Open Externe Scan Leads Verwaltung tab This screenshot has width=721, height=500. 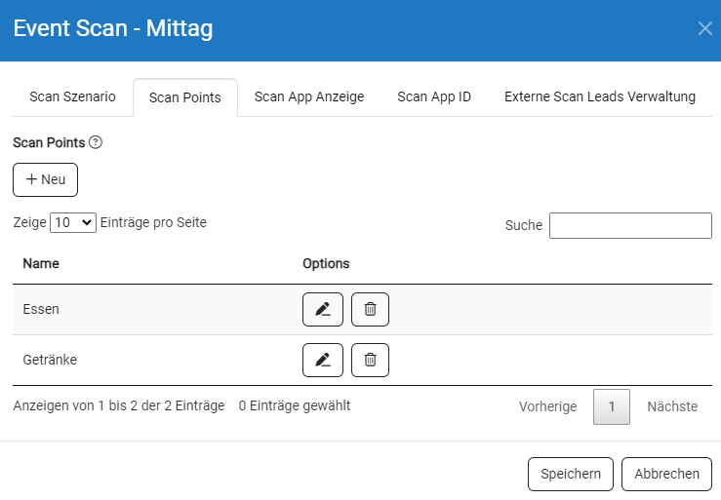tap(600, 96)
